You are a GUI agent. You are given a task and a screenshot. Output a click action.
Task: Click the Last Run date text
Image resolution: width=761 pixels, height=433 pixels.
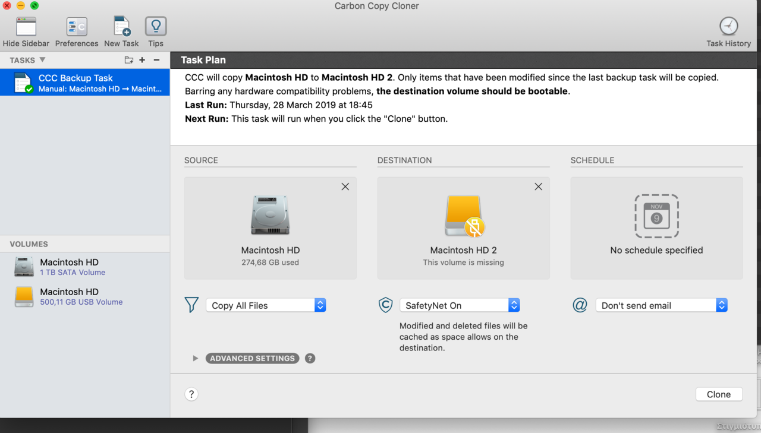(x=301, y=105)
